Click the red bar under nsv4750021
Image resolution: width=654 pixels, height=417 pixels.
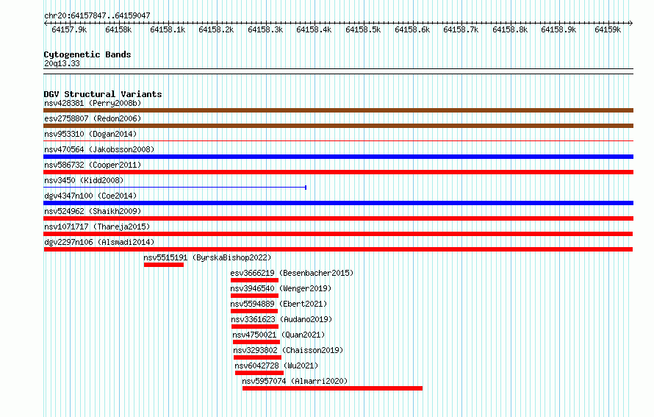pos(256,342)
